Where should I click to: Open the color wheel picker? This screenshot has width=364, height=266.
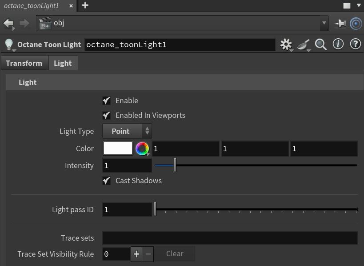point(142,149)
